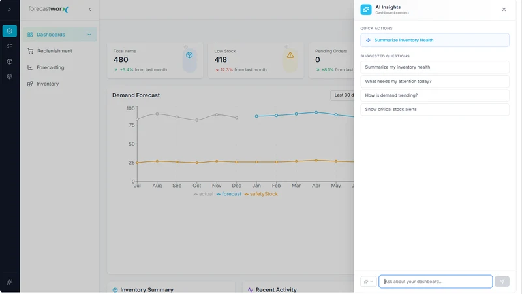Click the Demand Forecast heading
522x294 pixels.
[x=136, y=95]
